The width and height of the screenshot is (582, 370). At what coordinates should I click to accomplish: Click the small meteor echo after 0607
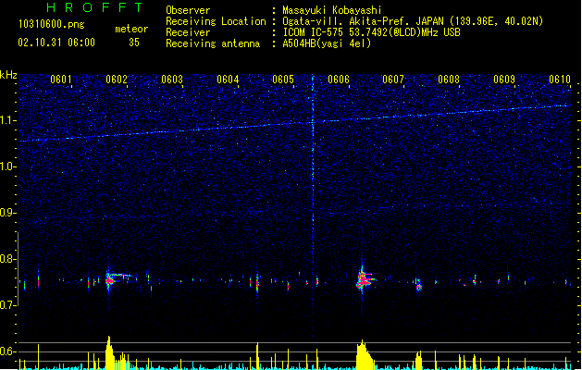[x=418, y=286]
